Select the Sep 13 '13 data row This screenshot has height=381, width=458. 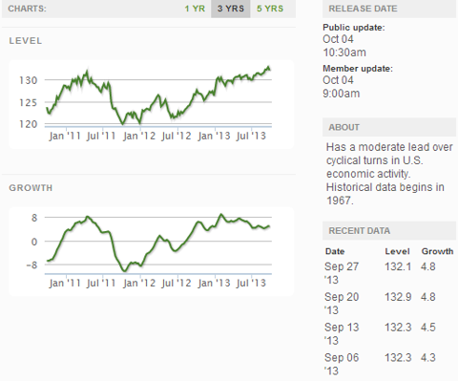[x=389, y=333]
